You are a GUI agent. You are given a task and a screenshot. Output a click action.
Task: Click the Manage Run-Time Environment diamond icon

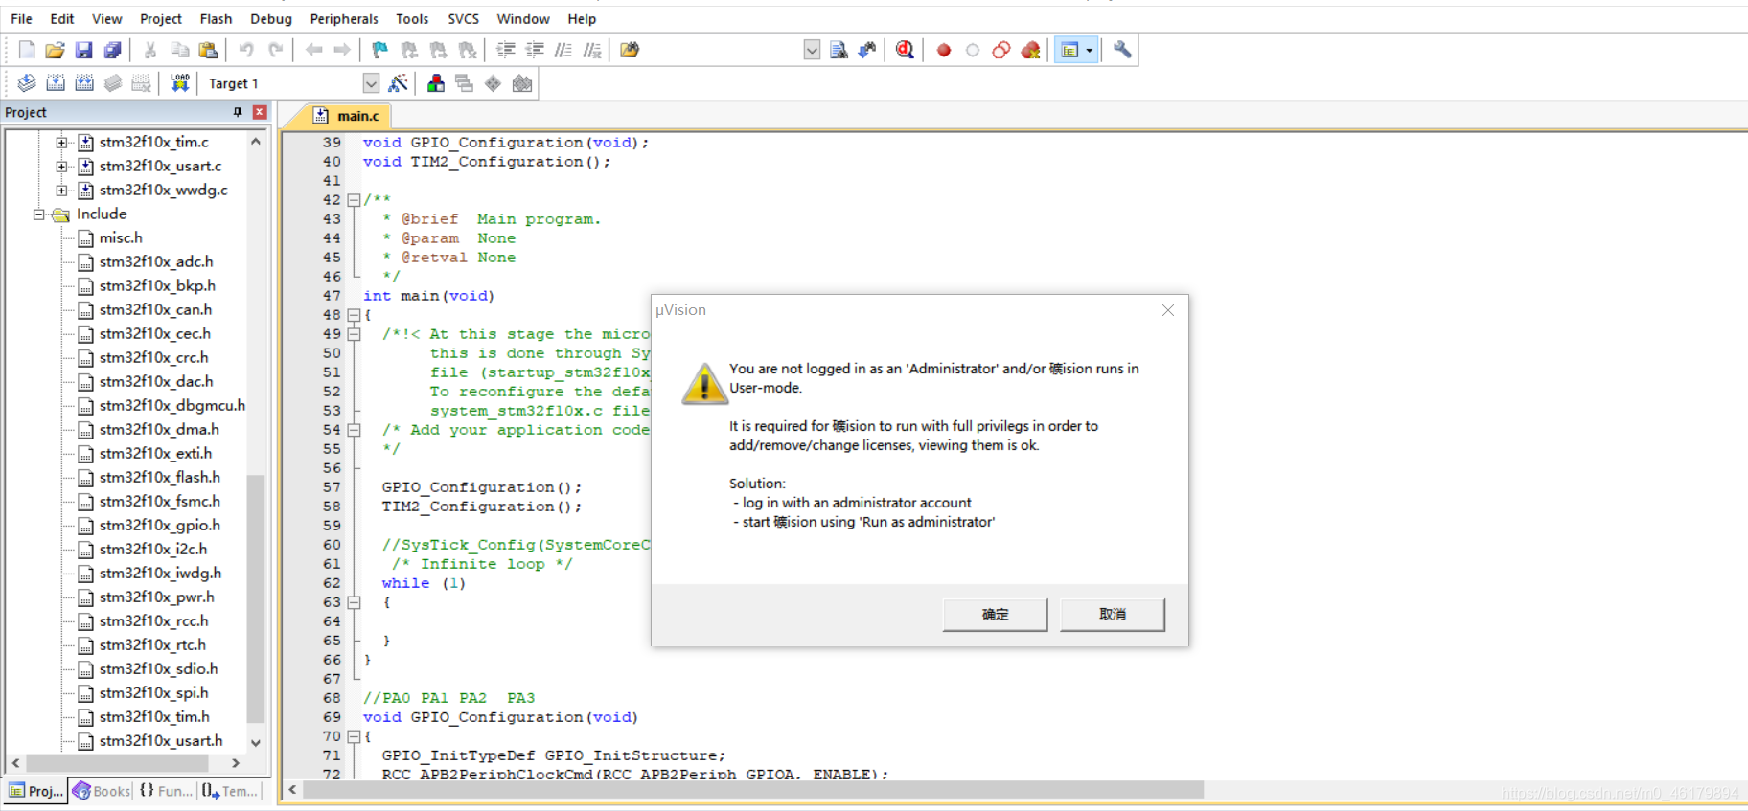pos(493,83)
